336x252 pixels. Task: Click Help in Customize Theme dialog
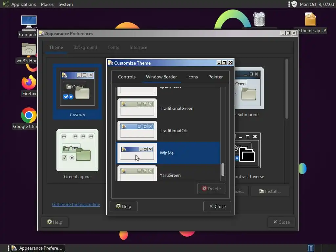coord(123,206)
